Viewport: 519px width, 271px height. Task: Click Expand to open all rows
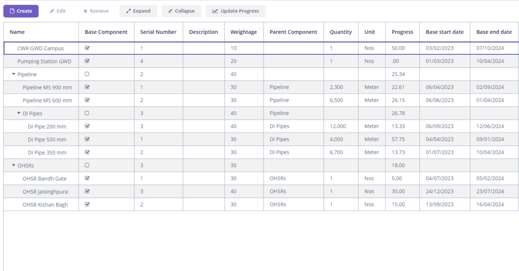click(x=138, y=11)
